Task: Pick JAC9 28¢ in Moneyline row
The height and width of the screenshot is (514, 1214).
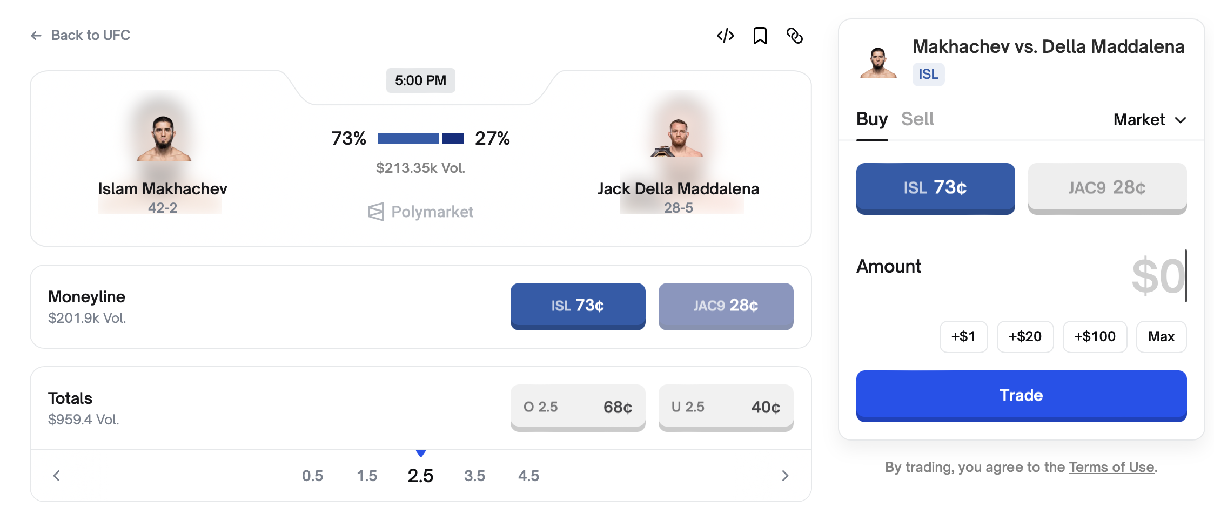Action: 726,306
